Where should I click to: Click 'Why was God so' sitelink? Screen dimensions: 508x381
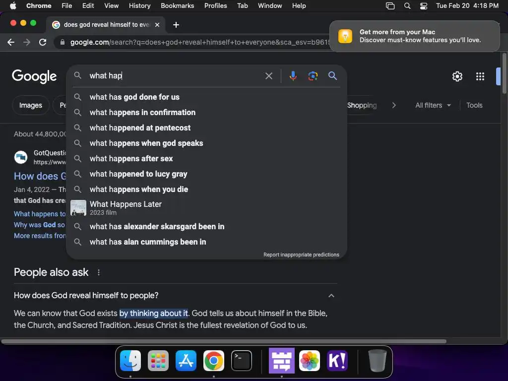pos(39,225)
